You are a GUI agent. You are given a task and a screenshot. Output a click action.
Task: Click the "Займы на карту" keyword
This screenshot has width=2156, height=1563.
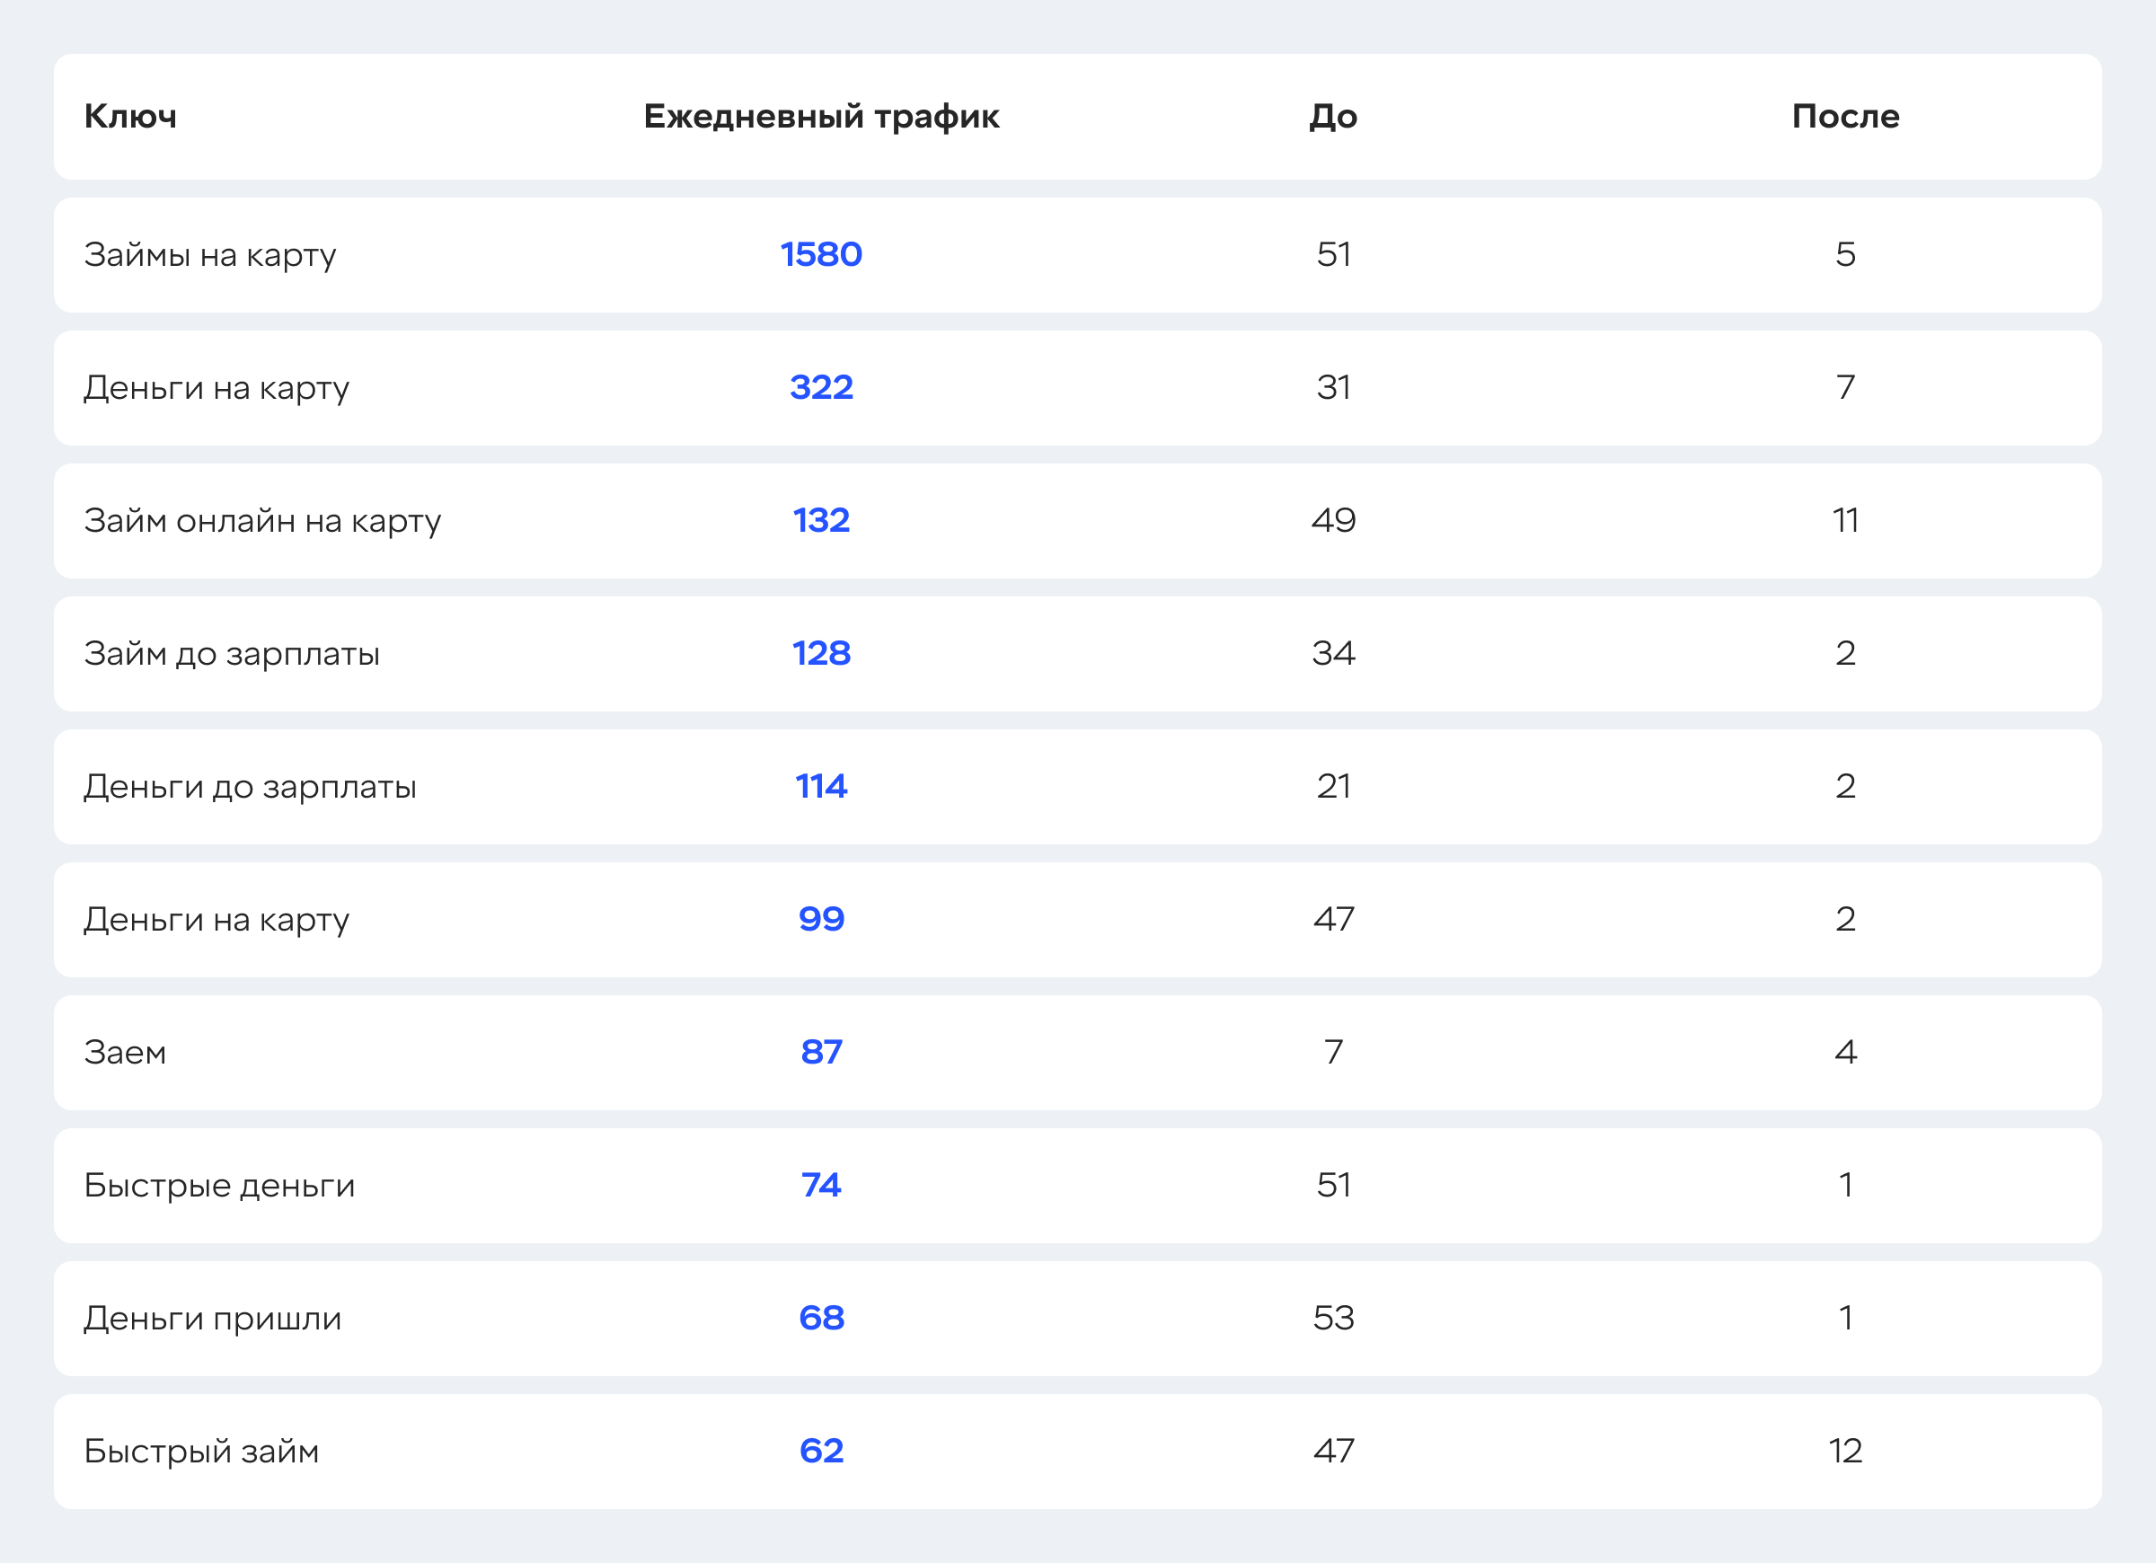(210, 255)
